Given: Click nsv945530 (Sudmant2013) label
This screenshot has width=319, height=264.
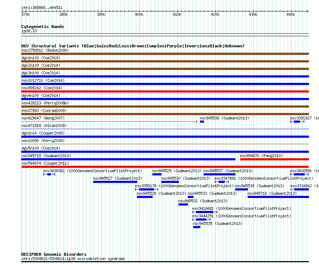Looking at the screenshot, I should [x=186, y=178].
